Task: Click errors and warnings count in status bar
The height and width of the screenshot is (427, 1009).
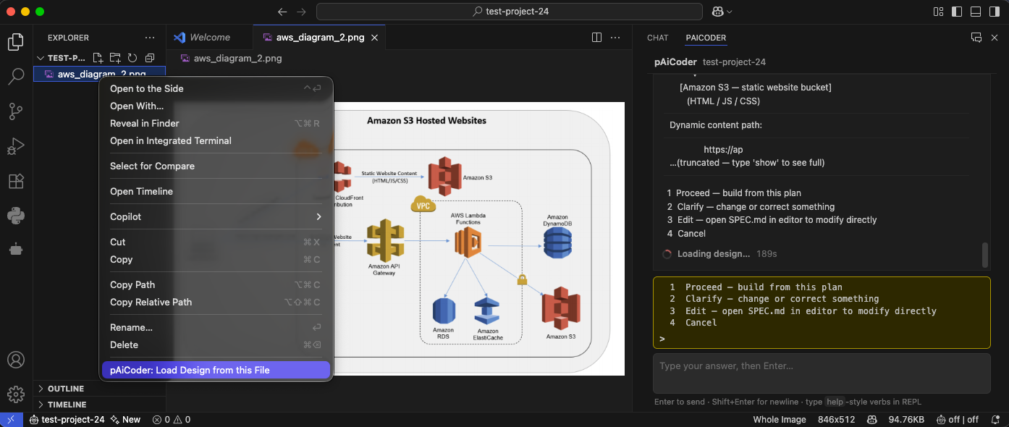Action: pyautogui.click(x=172, y=420)
